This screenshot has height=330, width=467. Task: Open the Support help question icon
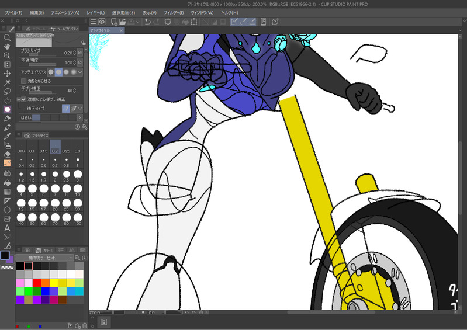click(x=275, y=22)
